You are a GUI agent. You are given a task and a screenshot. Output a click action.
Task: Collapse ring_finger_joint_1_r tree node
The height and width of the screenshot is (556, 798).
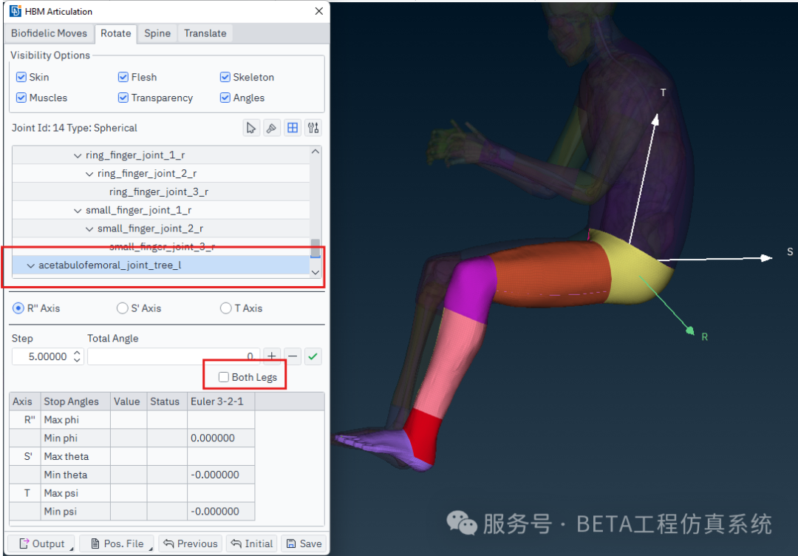tap(78, 155)
